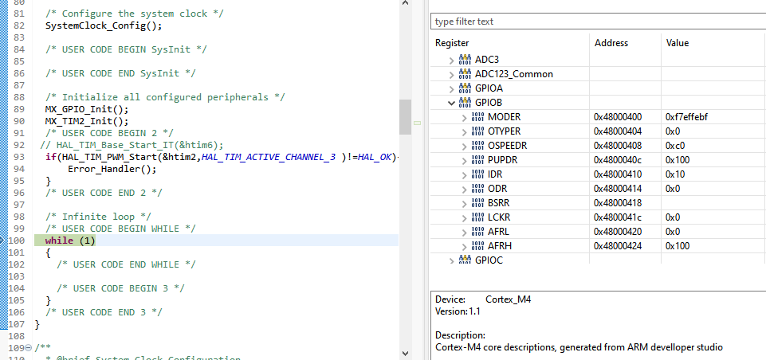This screenshot has width=766, height=360.
Task: Expand the BSRR register row
Action: (x=464, y=203)
